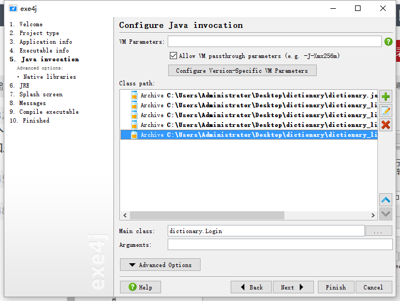Add a new class path entry
400x301 pixels.
386,97
